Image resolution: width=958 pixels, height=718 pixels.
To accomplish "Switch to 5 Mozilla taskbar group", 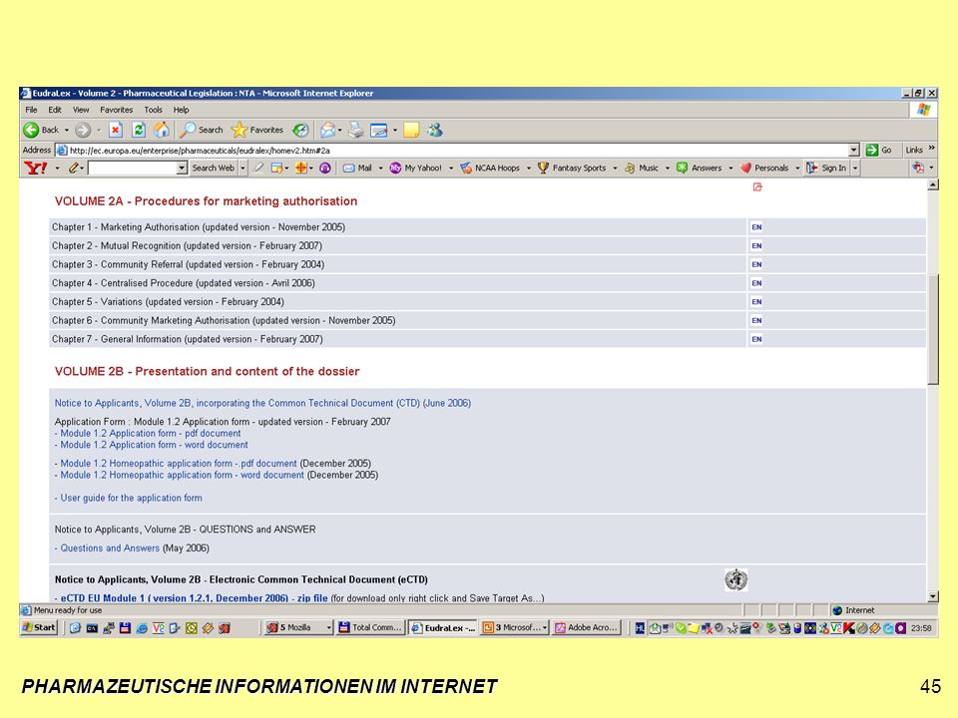I will (x=298, y=627).
